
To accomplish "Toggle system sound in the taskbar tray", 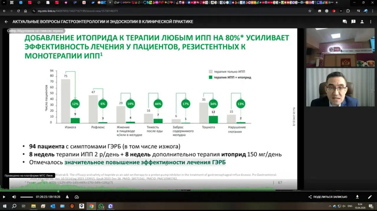I will click(344, 206).
